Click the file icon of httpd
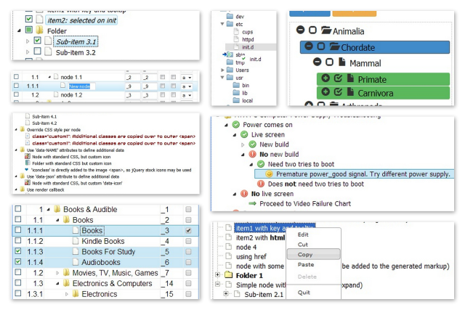Screen dimensions: 465x310 (x=236, y=39)
